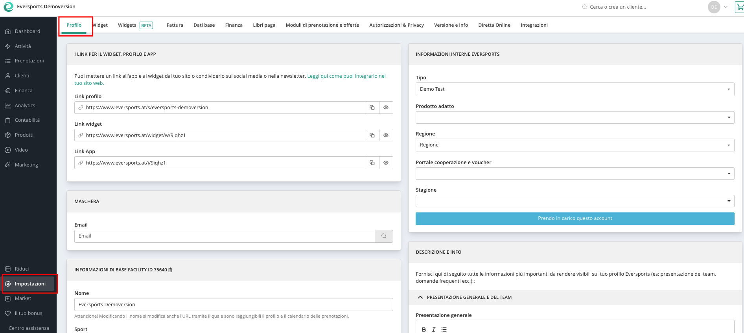The image size is (744, 333).
Task: Click the DE user avatar
Action: pos(714,7)
